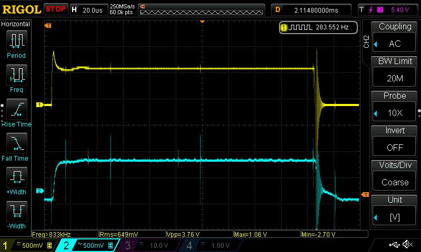Click the Min=-2.70 V measurement result
The image size is (421, 252).
click(x=335, y=235)
